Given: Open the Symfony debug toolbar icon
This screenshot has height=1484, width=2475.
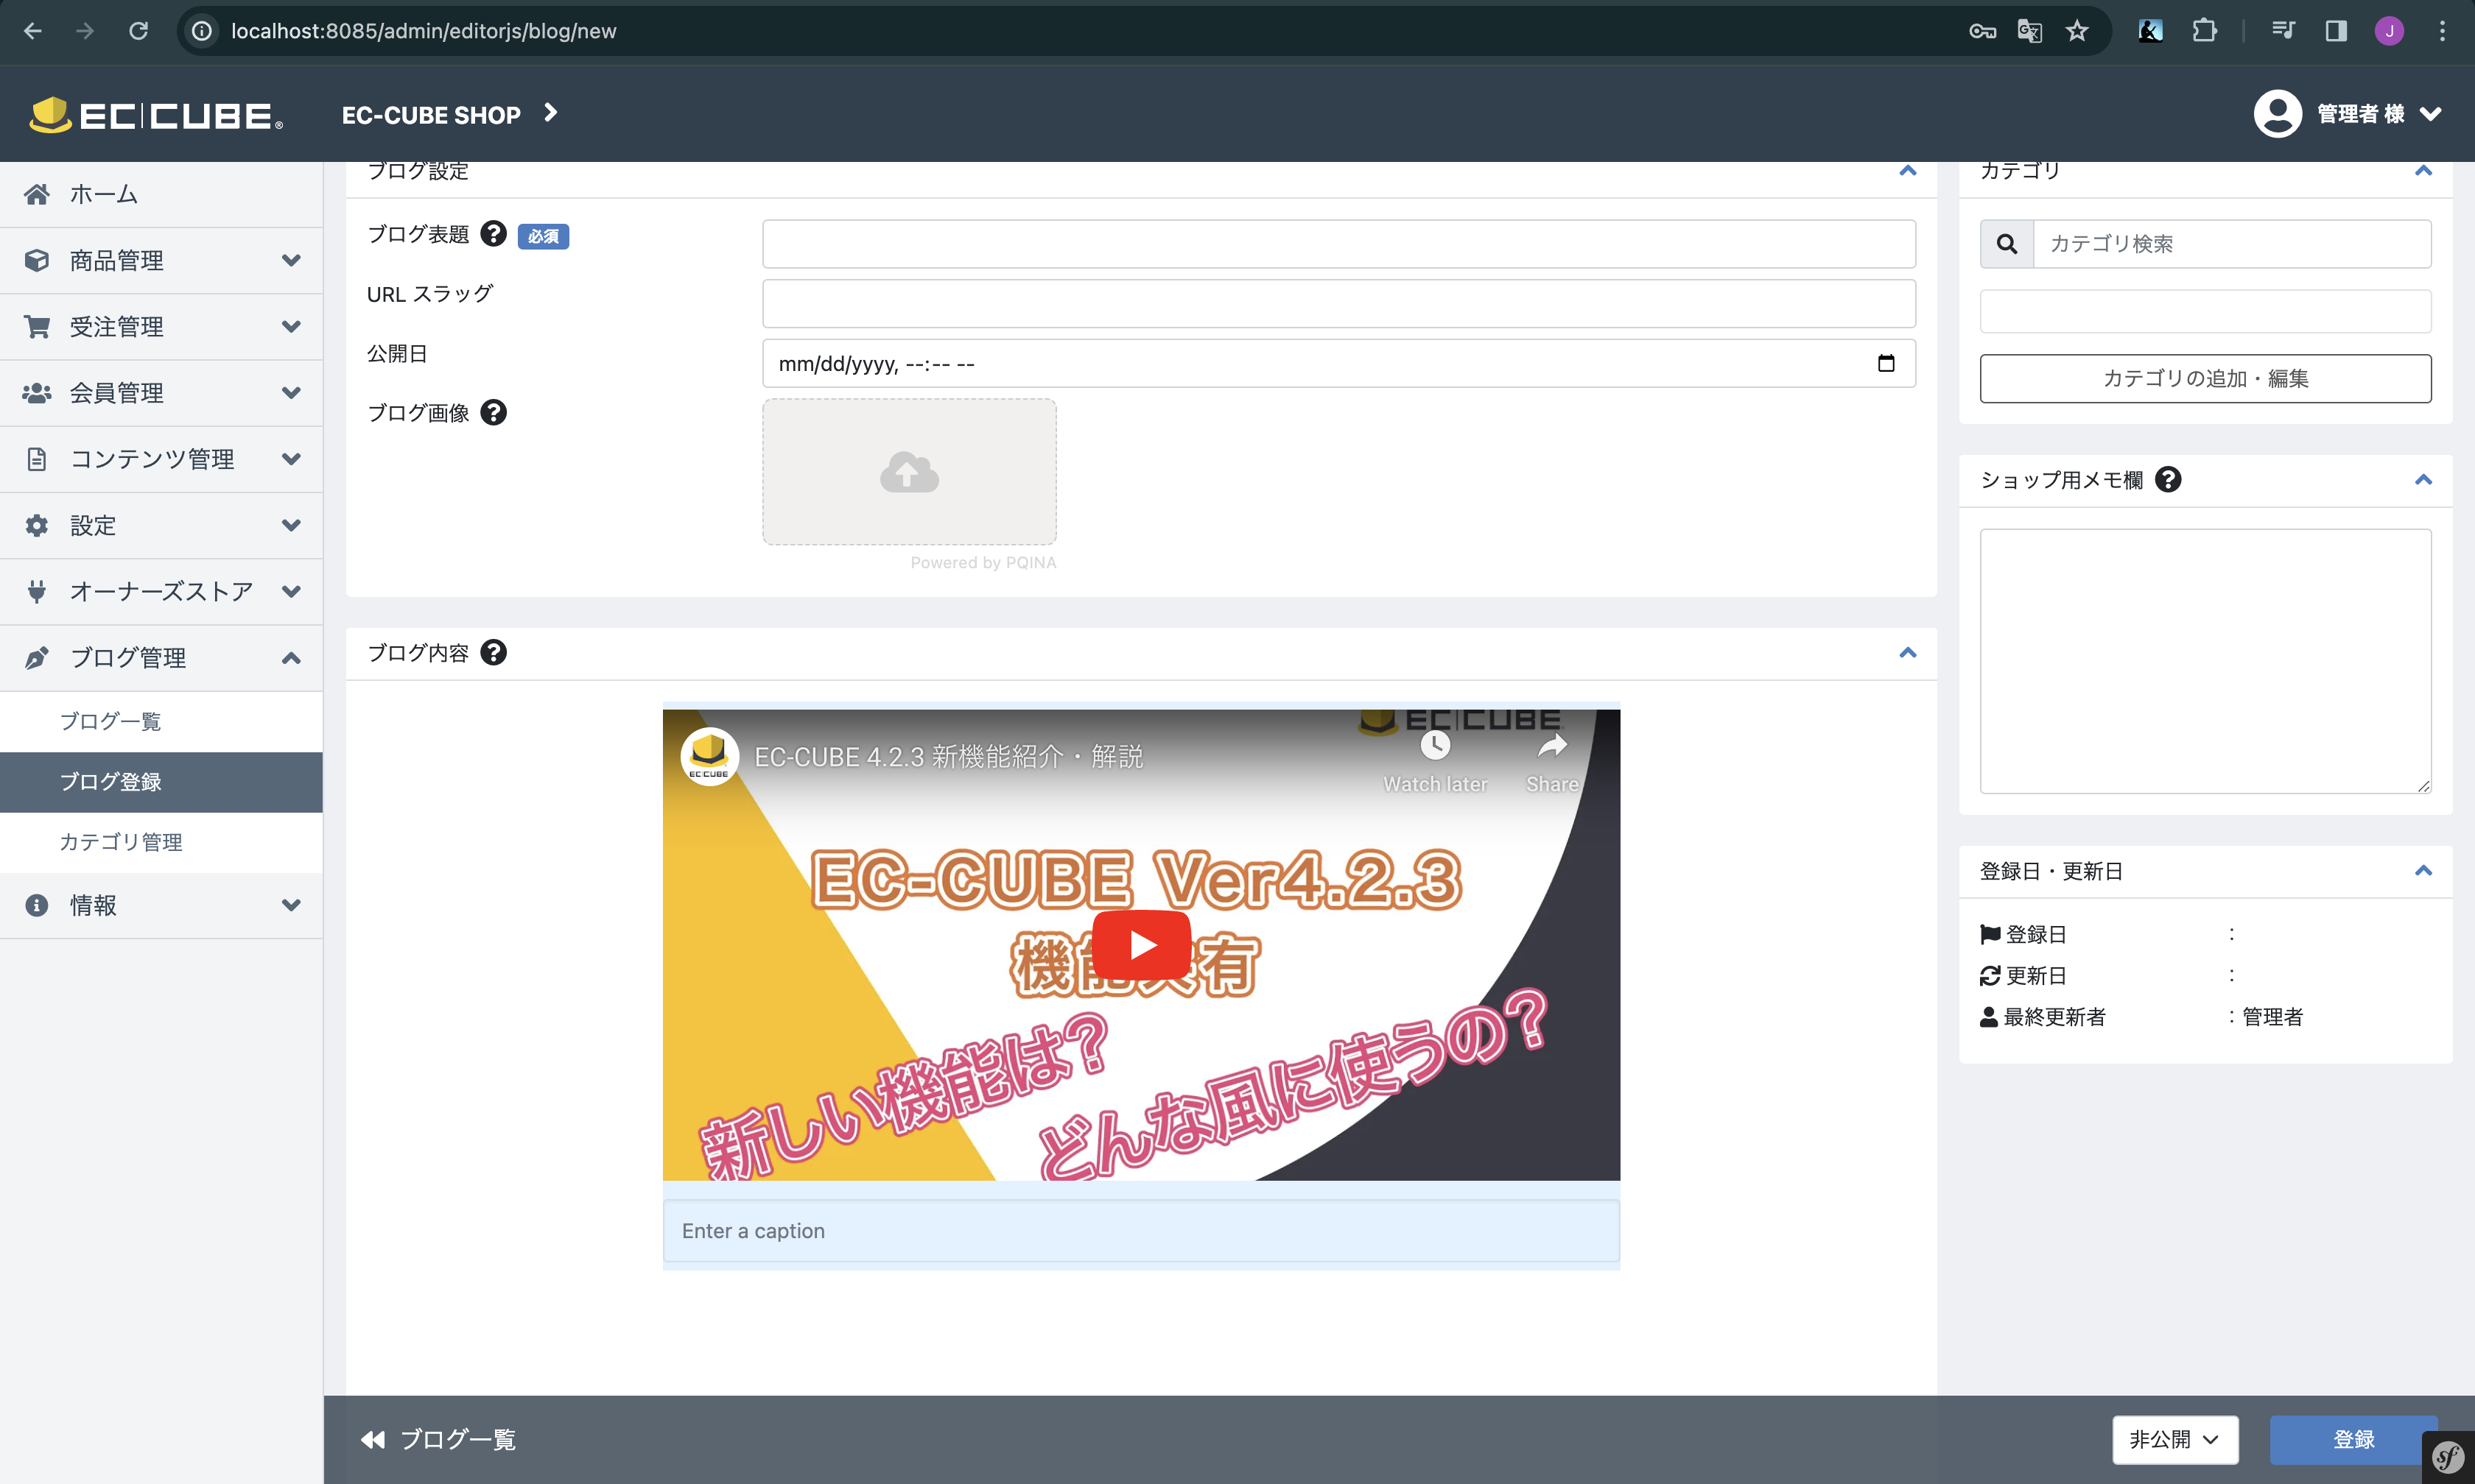Looking at the screenshot, I should pos(2448,1458).
